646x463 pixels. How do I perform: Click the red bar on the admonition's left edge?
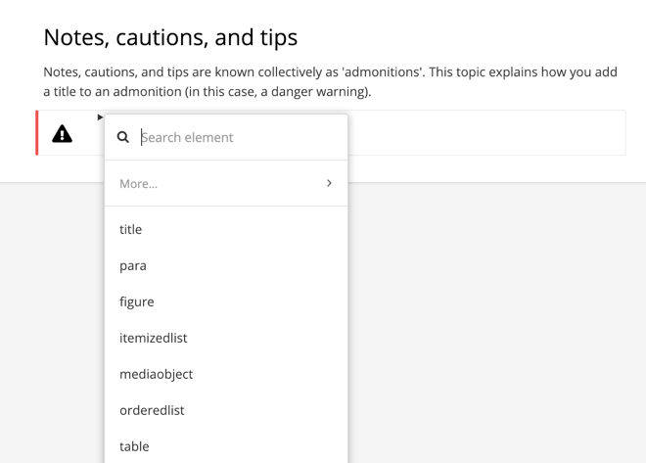point(37,133)
